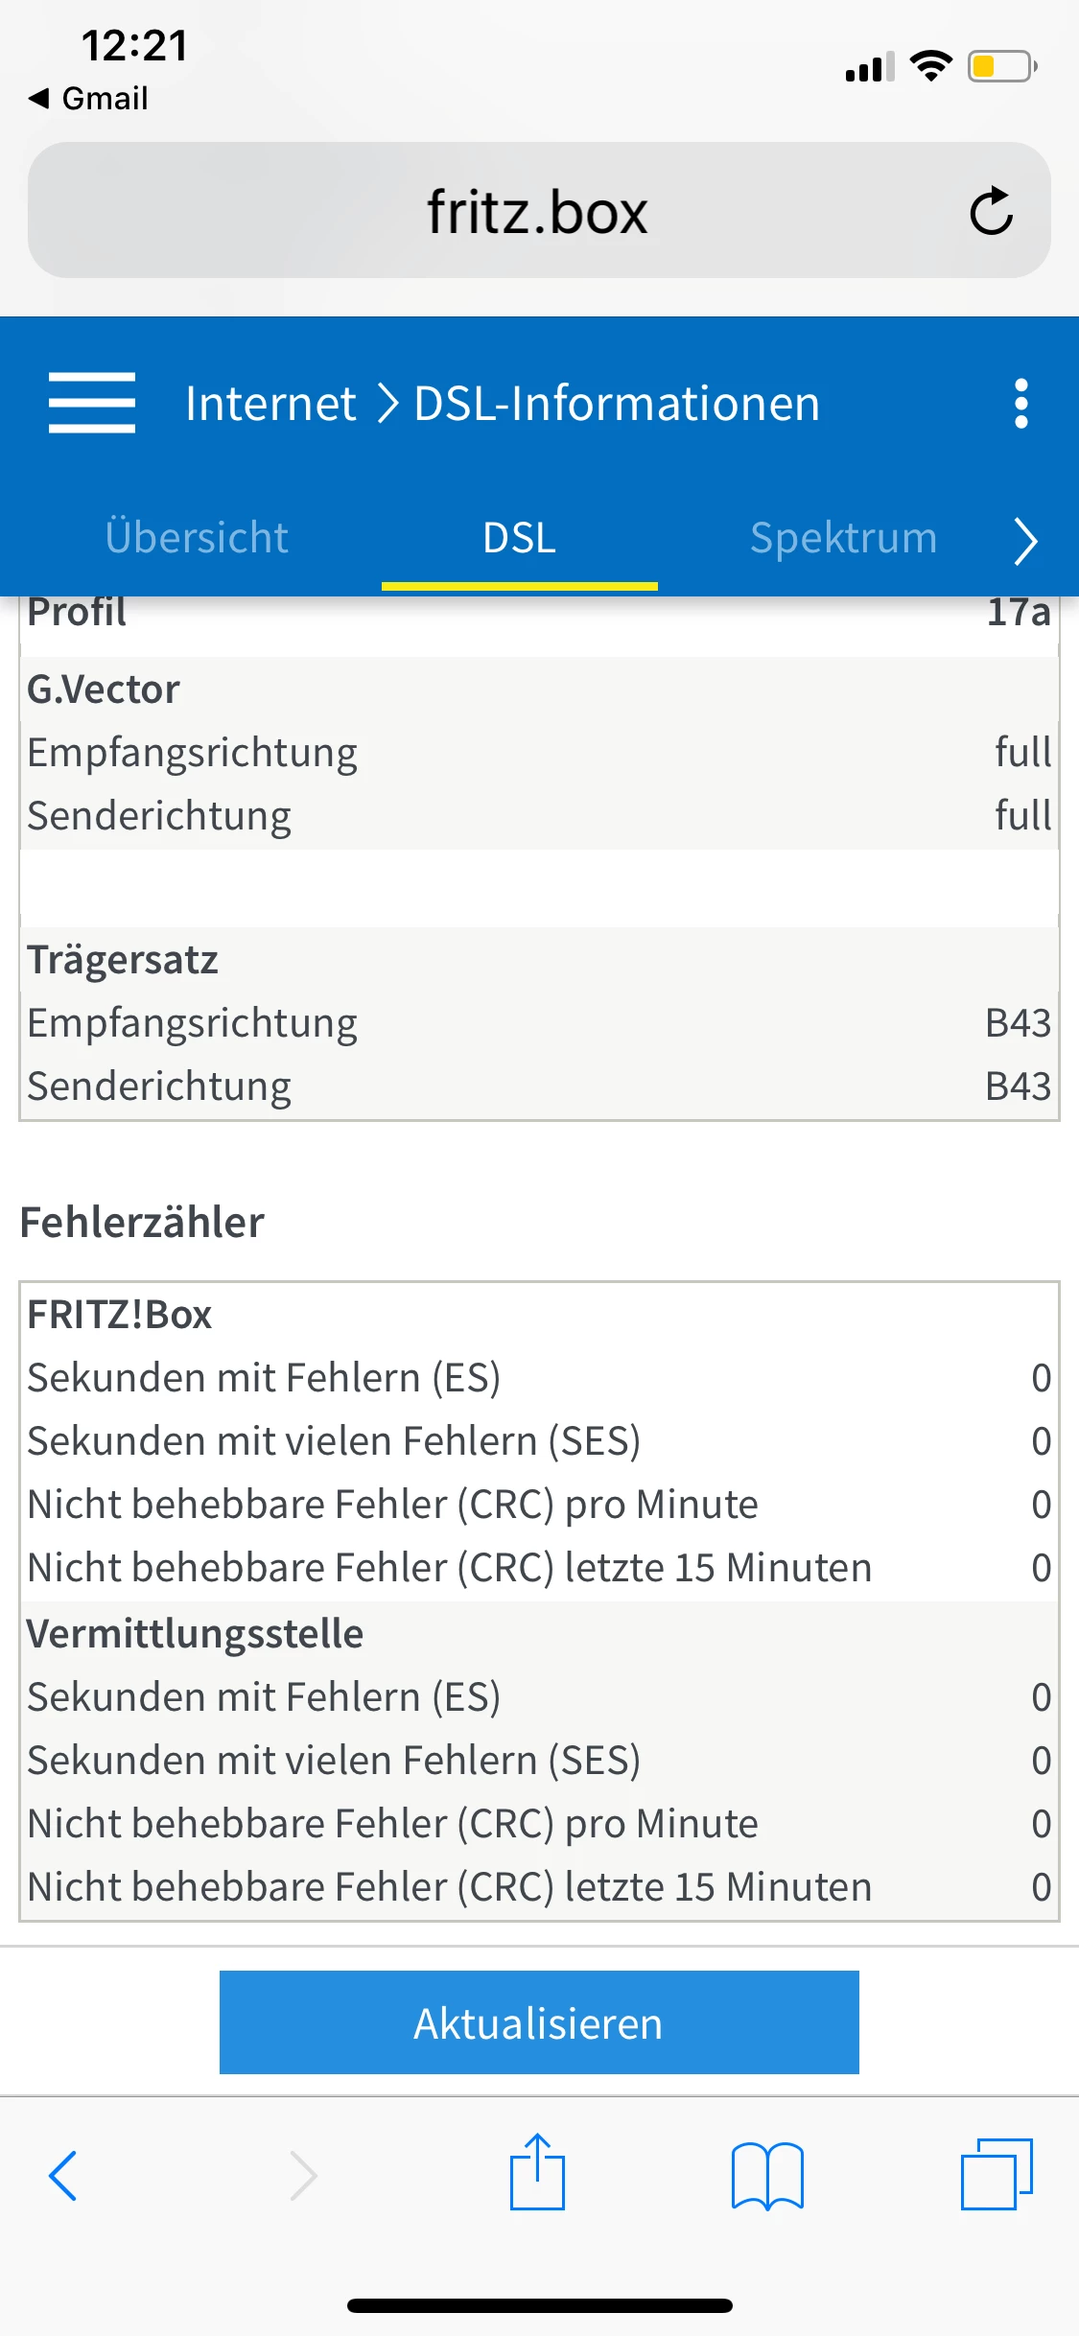Viewport: 1079px width, 2336px height.
Task: Tap the Vermittlungsstelle section header
Action: pyautogui.click(x=196, y=1633)
